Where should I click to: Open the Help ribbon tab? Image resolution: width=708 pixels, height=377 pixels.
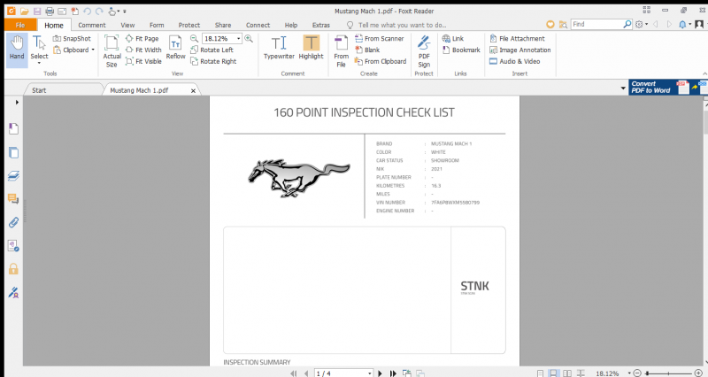pyautogui.click(x=291, y=25)
